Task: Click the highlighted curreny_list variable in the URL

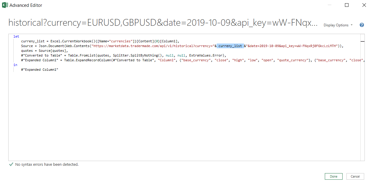Action: [230, 46]
